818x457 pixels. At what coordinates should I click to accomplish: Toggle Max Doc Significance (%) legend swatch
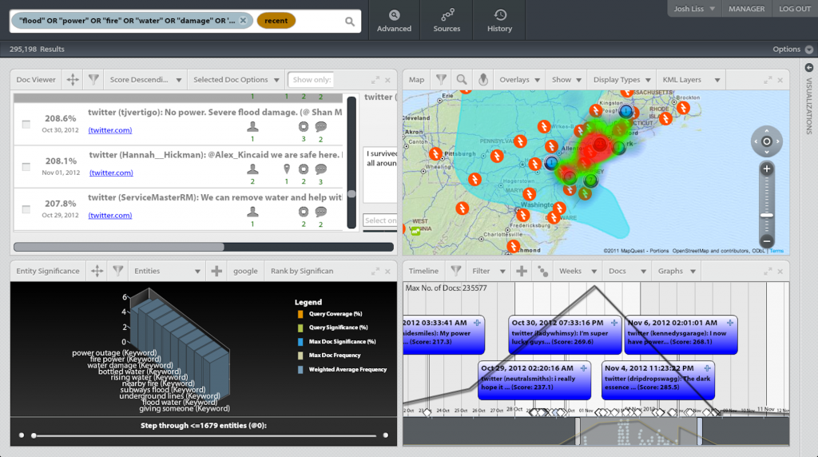click(x=300, y=342)
